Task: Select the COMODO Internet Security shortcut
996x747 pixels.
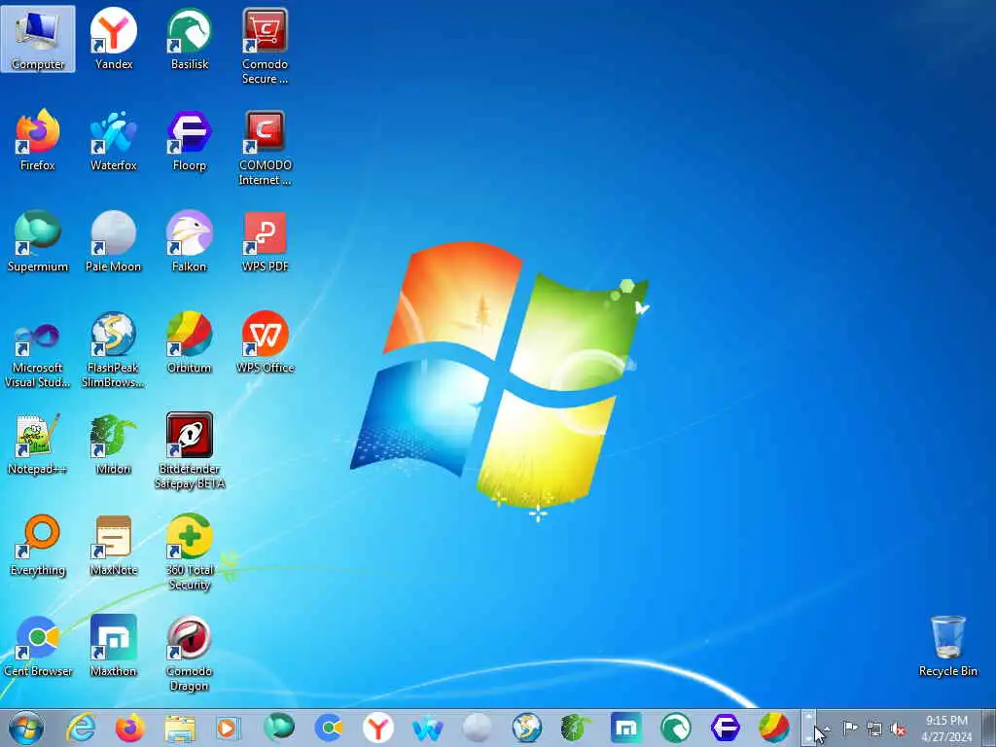Action: (265, 148)
